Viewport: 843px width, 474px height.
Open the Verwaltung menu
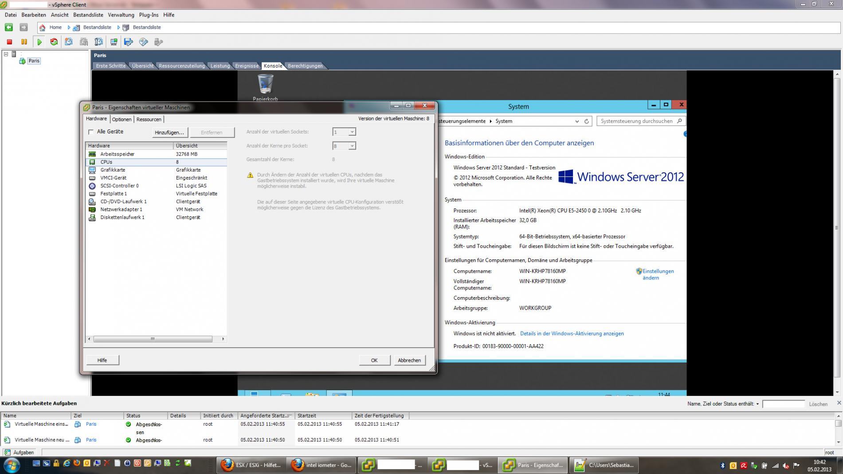121,15
